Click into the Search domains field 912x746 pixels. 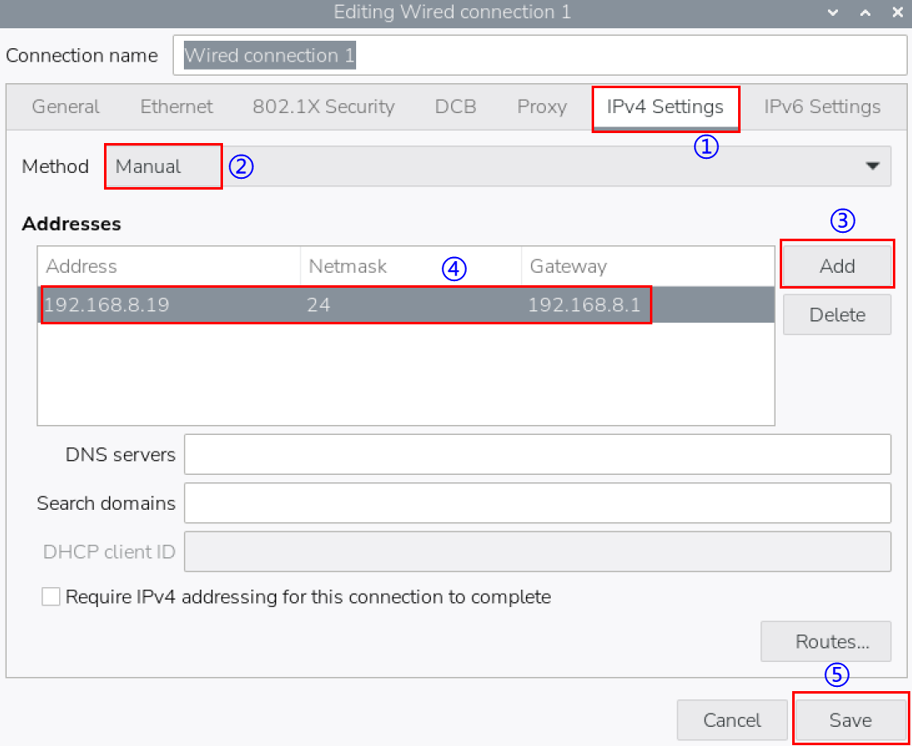coord(537,504)
